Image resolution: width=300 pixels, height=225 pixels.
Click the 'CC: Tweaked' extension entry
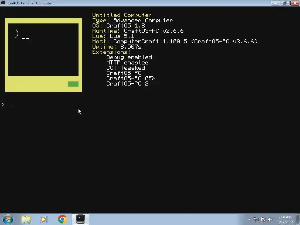[x=126, y=68]
